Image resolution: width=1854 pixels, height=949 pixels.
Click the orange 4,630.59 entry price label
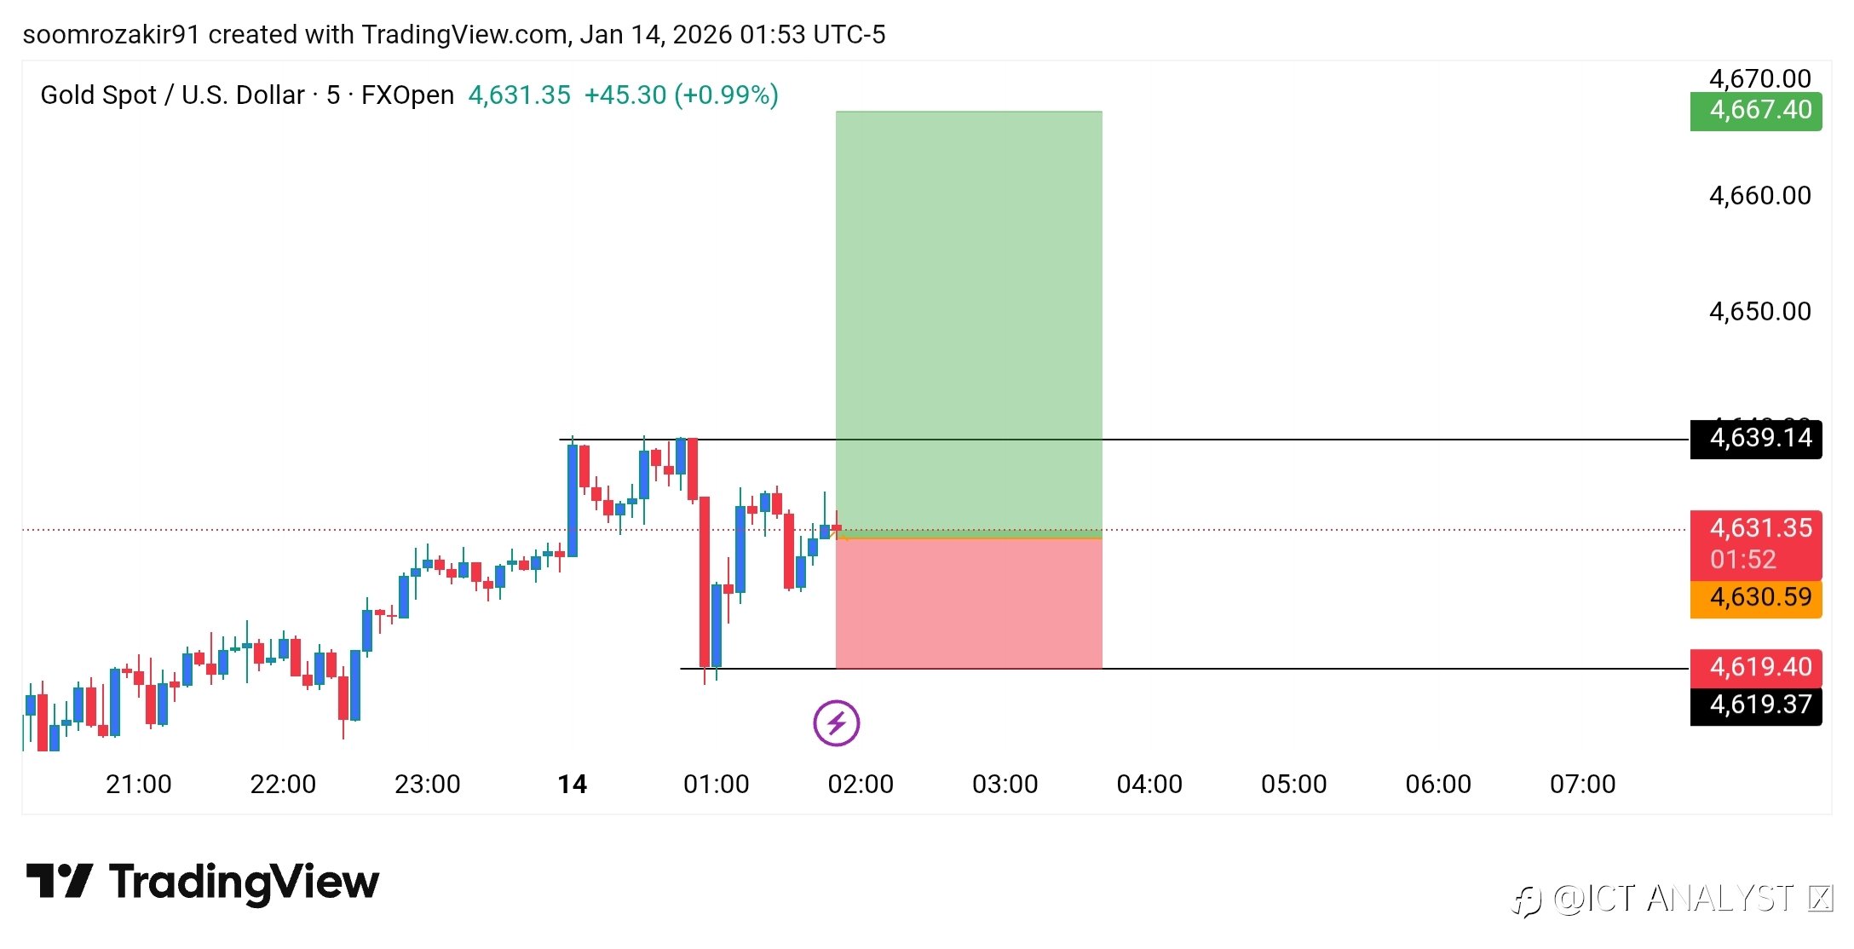click(1755, 598)
